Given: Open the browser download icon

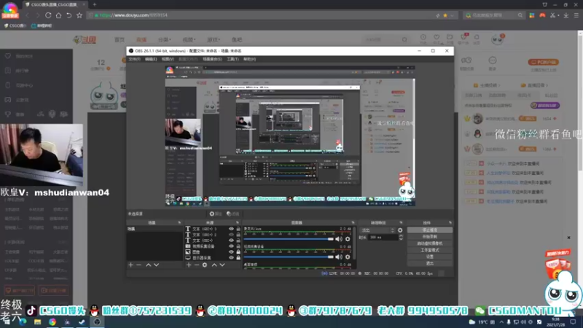Looking at the screenshot, I should pyautogui.click(x=566, y=15).
